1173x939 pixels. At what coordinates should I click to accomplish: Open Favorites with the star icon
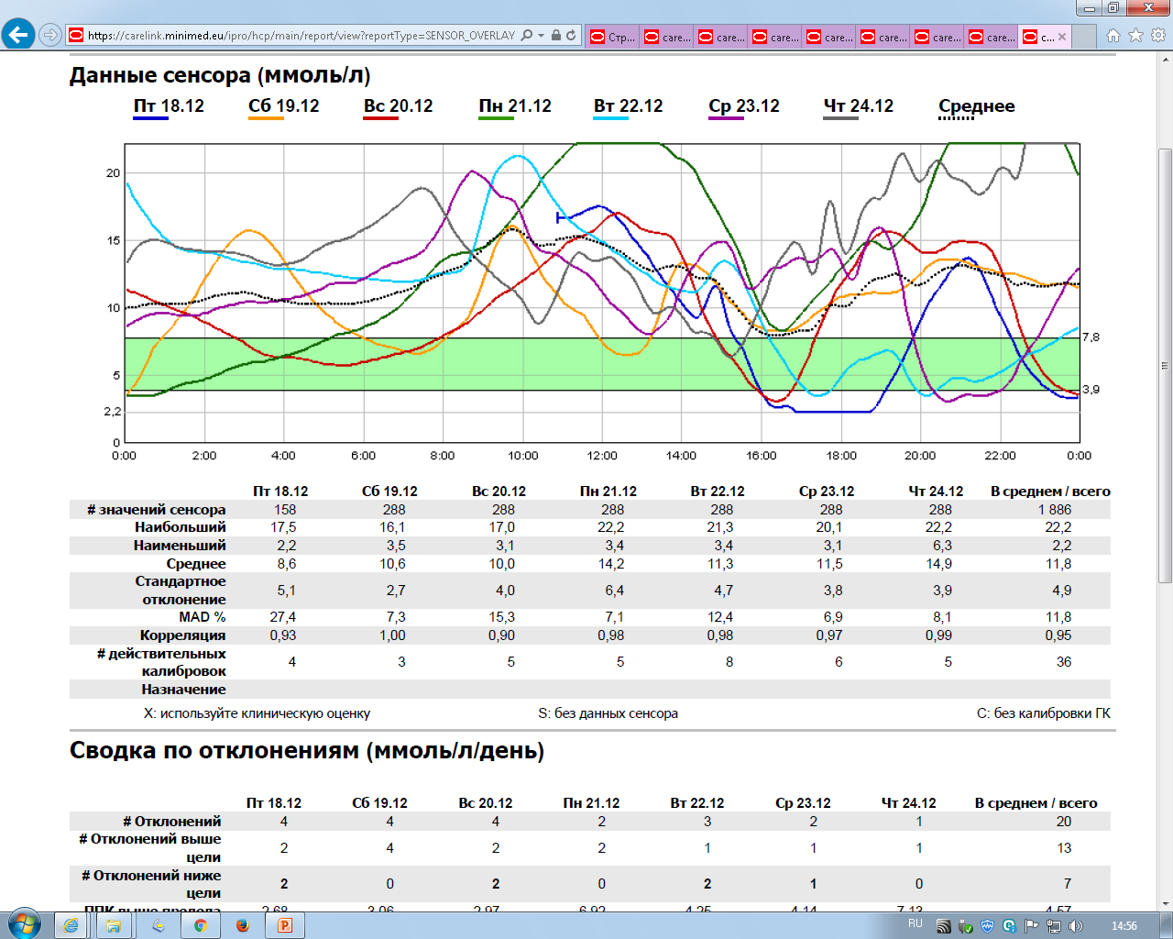click(x=1135, y=36)
